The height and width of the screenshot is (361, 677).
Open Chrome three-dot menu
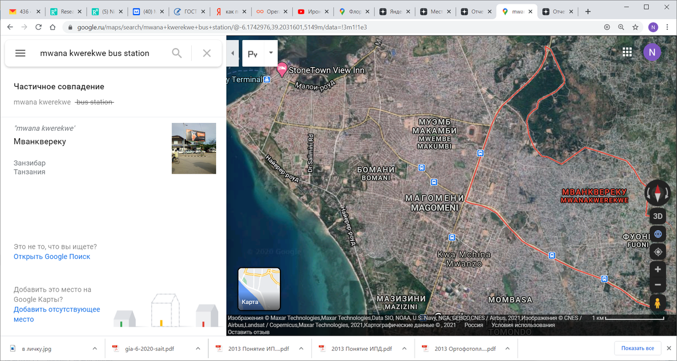coord(668,27)
